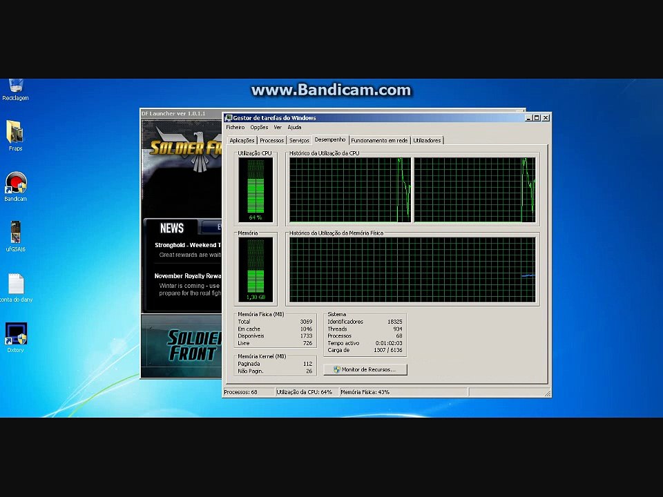
Task: Click the Carga de value 1307 / 6136
Action: coord(387,351)
